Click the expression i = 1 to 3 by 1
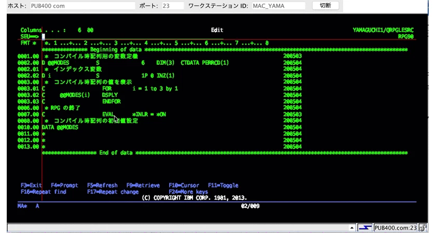The height and width of the screenshot is (233, 436). coord(155,89)
